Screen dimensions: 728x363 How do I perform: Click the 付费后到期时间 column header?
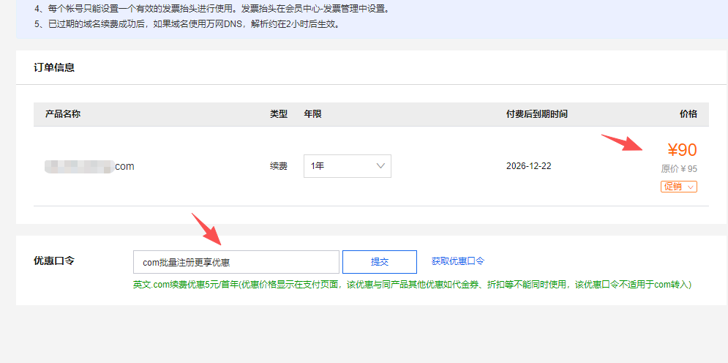pyautogui.click(x=536, y=114)
